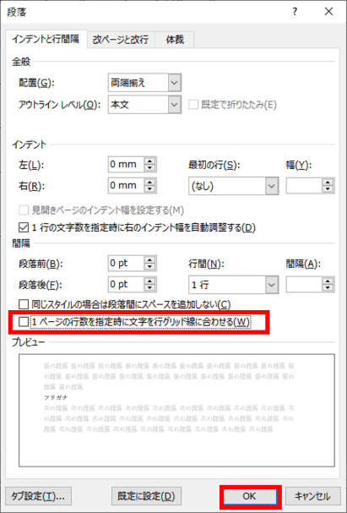The width and height of the screenshot is (347, 513).
Task: Decrease 段落前 spacing with down arrow
Action: coord(150,267)
